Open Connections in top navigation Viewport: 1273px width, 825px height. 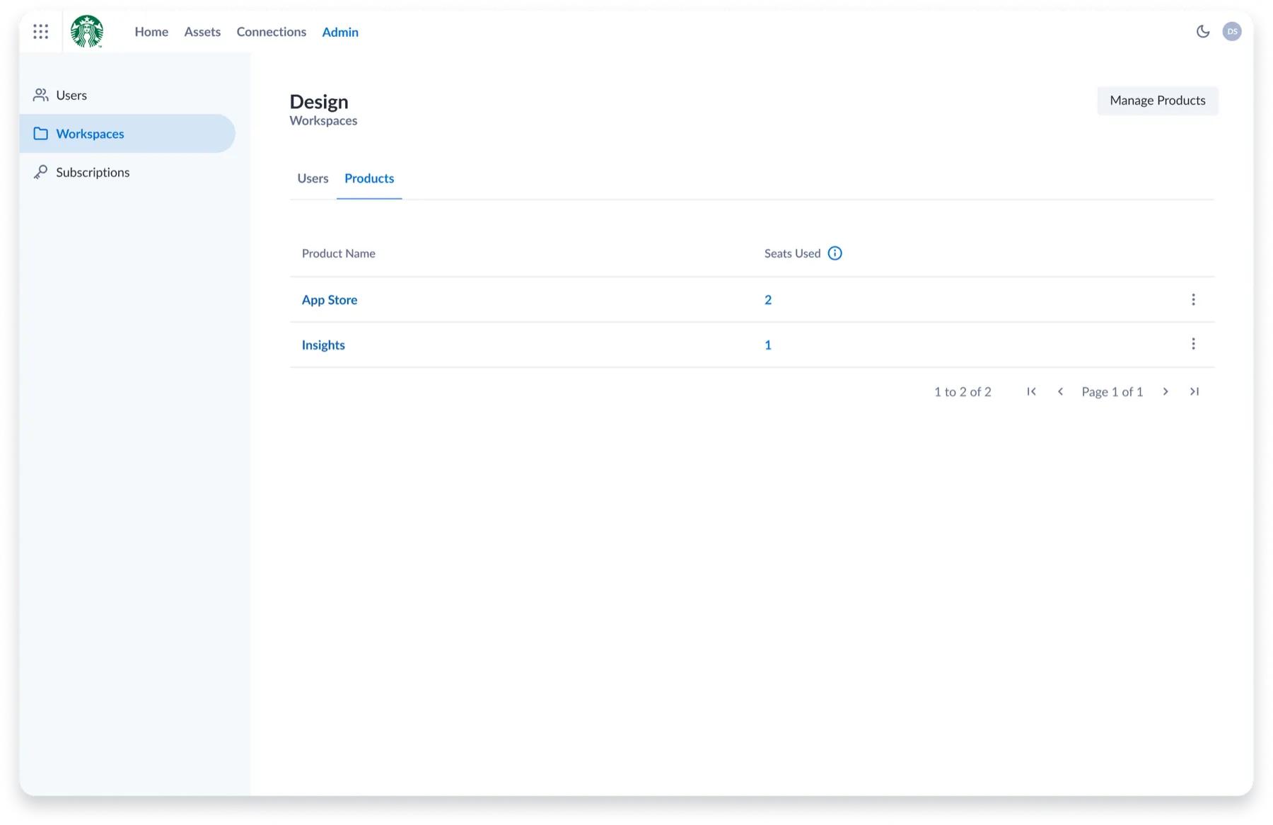pos(272,32)
